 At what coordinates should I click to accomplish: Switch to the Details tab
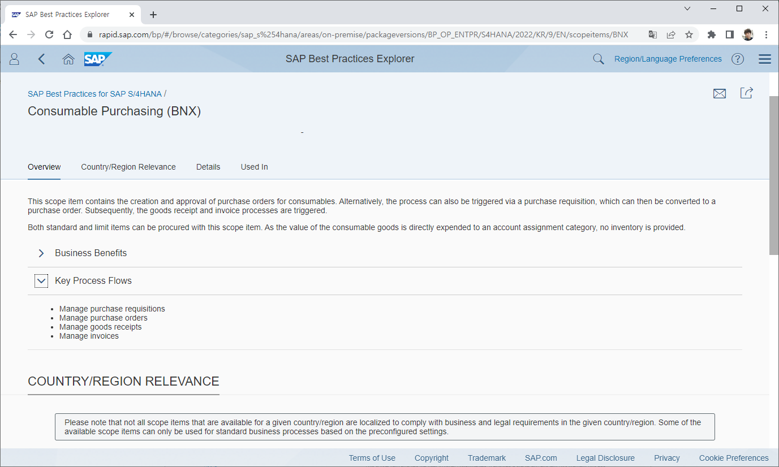pyautogui.click(x=208, y=167)
